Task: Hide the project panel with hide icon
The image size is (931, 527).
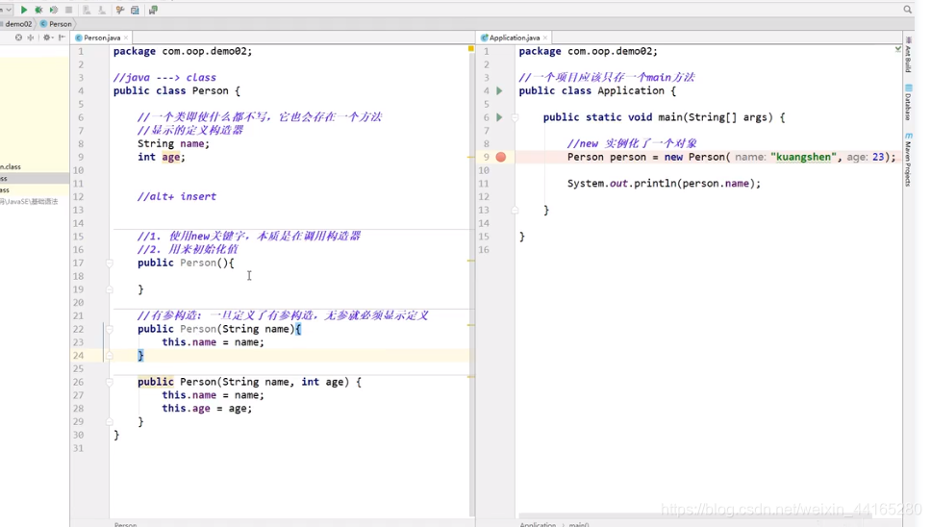Action: [x=62, y=38]
